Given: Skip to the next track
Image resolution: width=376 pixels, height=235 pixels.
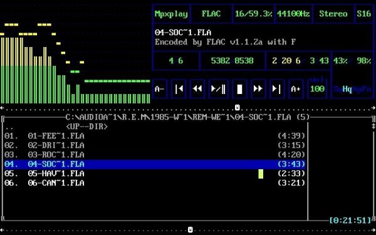Looking at the screenshot, I should point(277,89).
